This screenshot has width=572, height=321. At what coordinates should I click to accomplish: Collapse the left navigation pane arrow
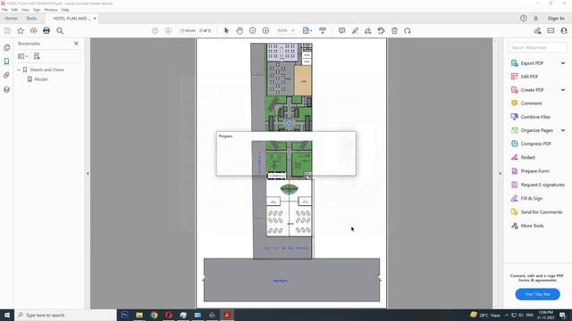[88, 173]
